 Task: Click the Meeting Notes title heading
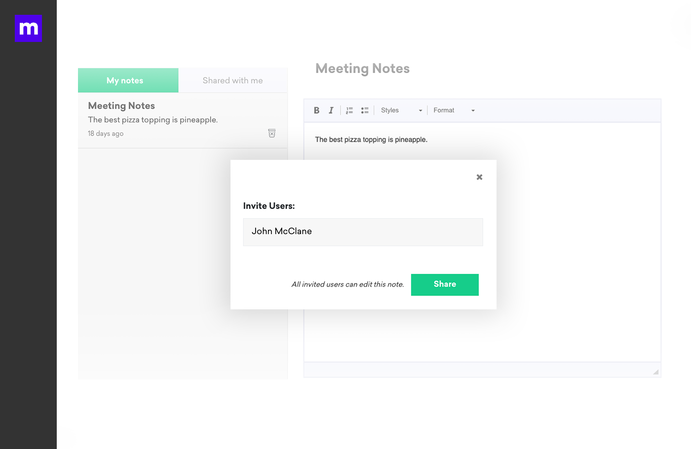click(362, 69)
